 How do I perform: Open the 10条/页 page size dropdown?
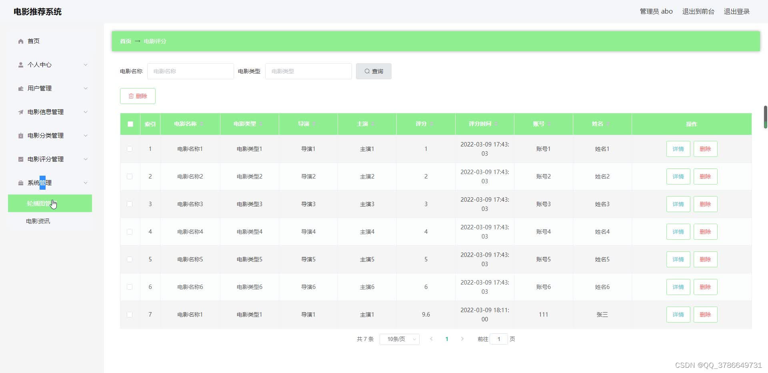(400, 339)
